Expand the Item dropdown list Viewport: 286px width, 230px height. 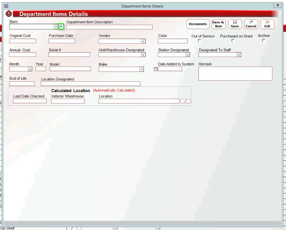[x=56, y=27]
